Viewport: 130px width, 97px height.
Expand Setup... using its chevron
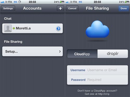(60, 51)
